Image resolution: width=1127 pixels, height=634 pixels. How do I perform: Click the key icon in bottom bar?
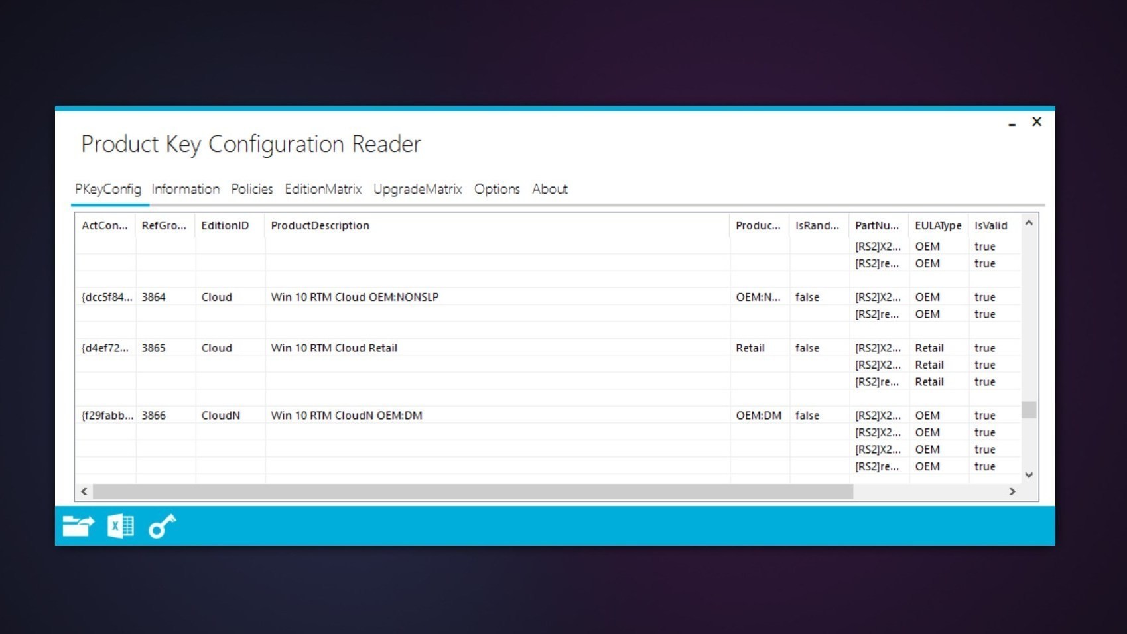tap(162, 526)
